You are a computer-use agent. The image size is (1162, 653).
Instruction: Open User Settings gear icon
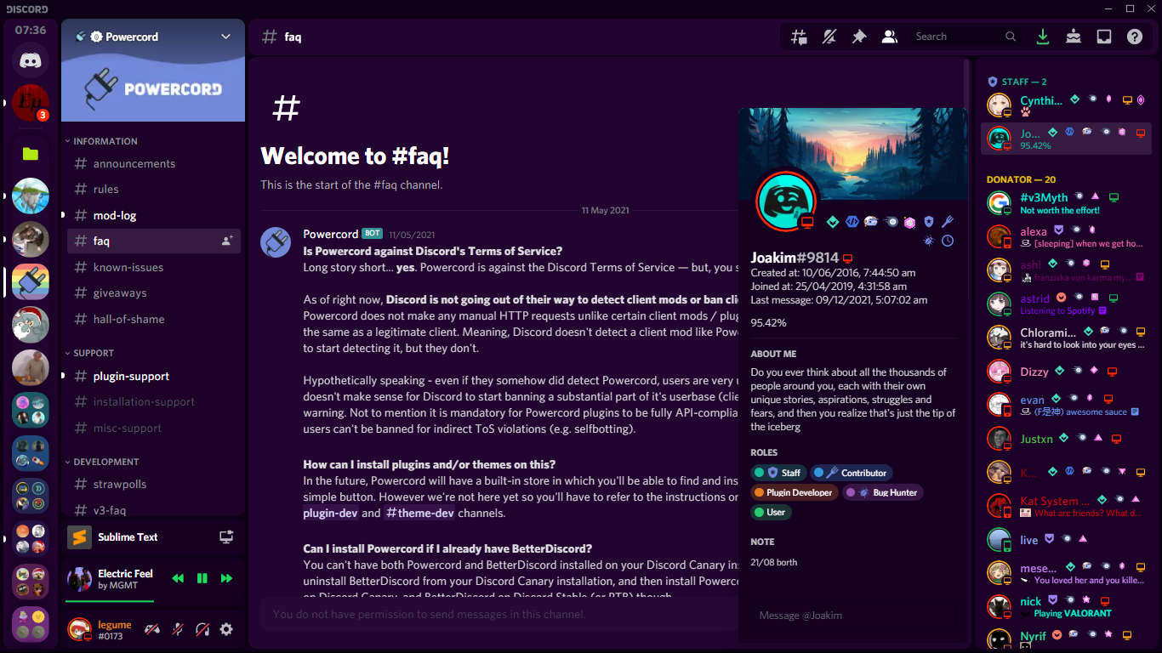click(x=226, y=629)
